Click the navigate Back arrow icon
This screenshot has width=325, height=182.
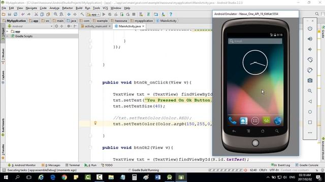[x=69, y=14]
